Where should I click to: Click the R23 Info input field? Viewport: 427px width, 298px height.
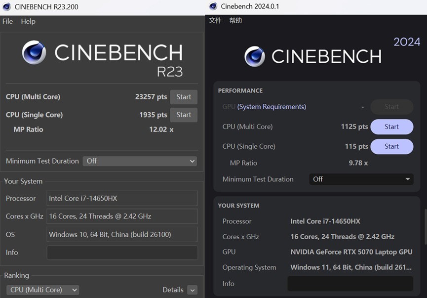click(x=122, y=253)
